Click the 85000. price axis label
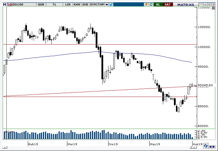 click(204, 106)
